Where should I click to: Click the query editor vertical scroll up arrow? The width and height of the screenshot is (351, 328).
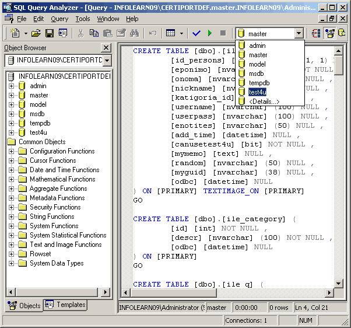pyautogui.click(x=338, y=51)
